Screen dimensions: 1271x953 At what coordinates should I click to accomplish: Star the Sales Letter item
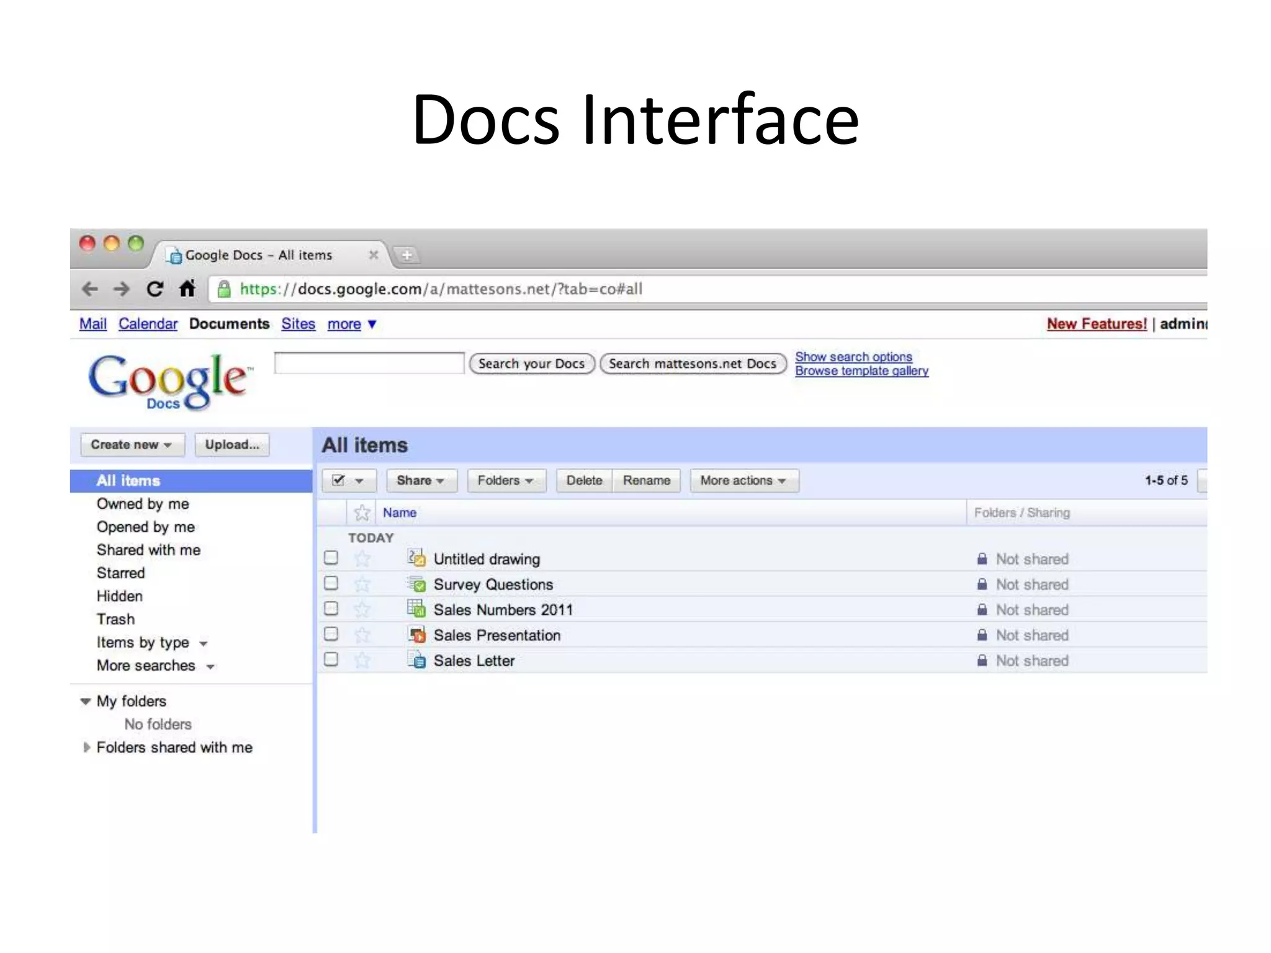tap(362, 660)
